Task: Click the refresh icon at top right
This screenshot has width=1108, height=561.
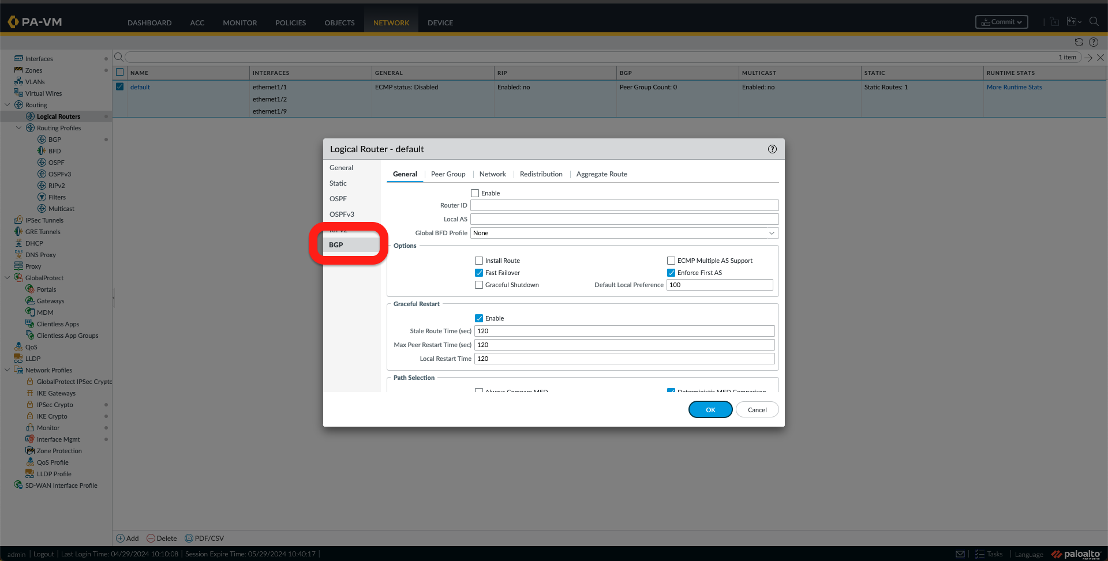Action: [1079, 42]
